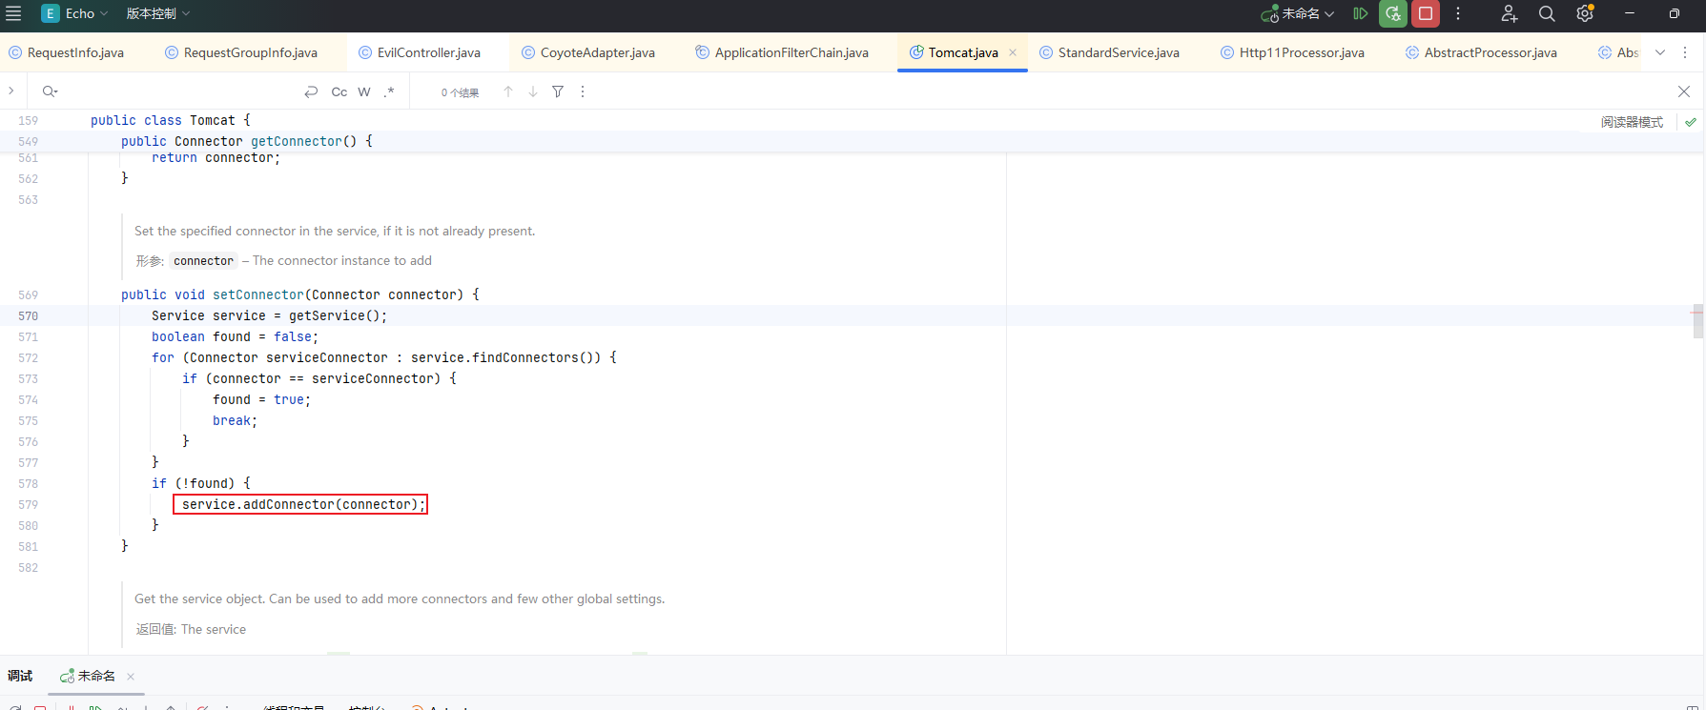Click 'break;' statement on line 575
The height and width of the screenshot is (710, 1706).
coord(235,420)
